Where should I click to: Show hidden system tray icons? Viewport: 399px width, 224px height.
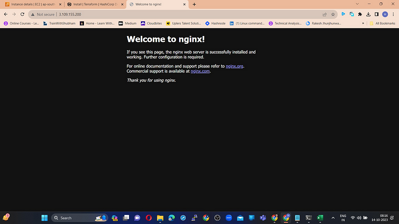coord(333,218)
